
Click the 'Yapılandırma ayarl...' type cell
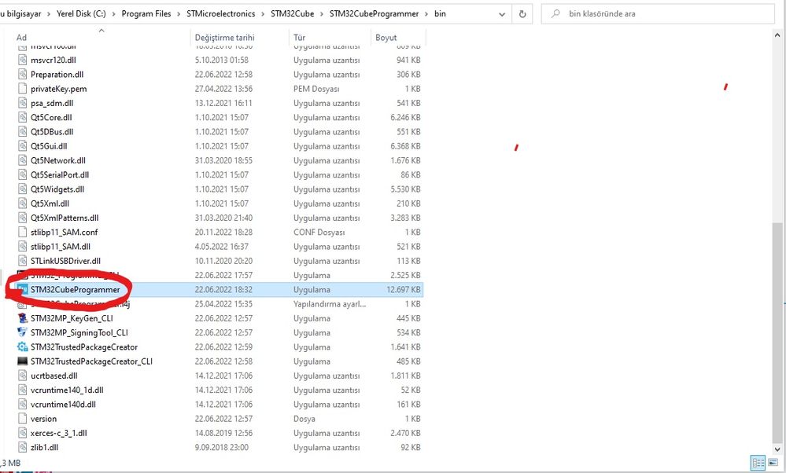[330, 304]
